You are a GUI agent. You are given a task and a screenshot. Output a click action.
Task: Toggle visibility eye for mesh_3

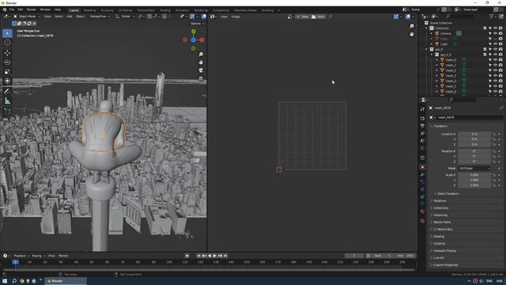point(496,76)
